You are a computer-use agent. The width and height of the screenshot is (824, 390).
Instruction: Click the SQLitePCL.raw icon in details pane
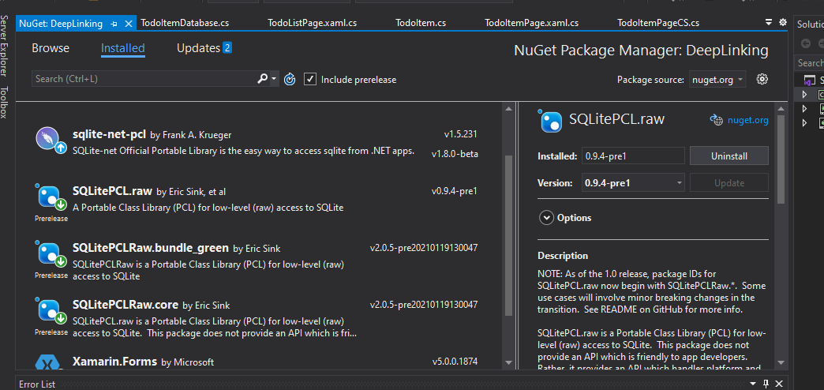pos(550,122)
